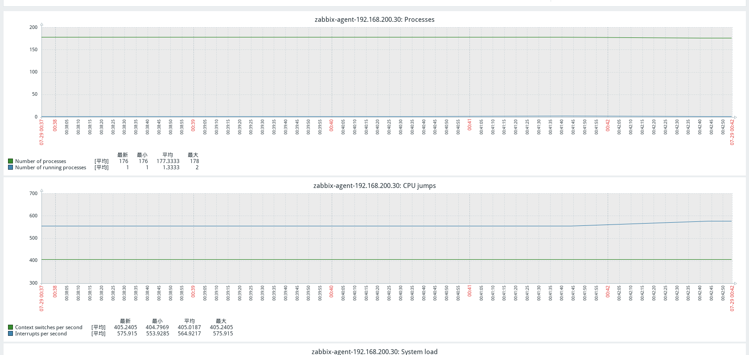Click blue swatch for Number of running processes
Screen dimensions: 749x355
point(10,167)
